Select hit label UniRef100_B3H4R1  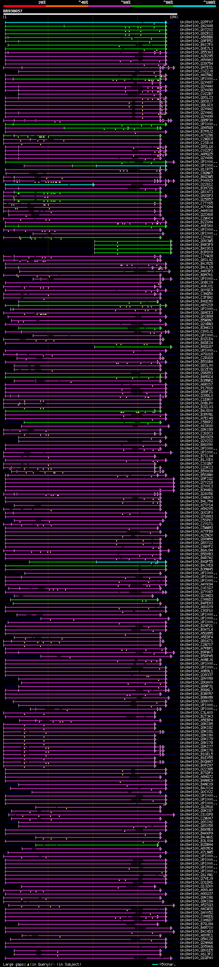196,490
